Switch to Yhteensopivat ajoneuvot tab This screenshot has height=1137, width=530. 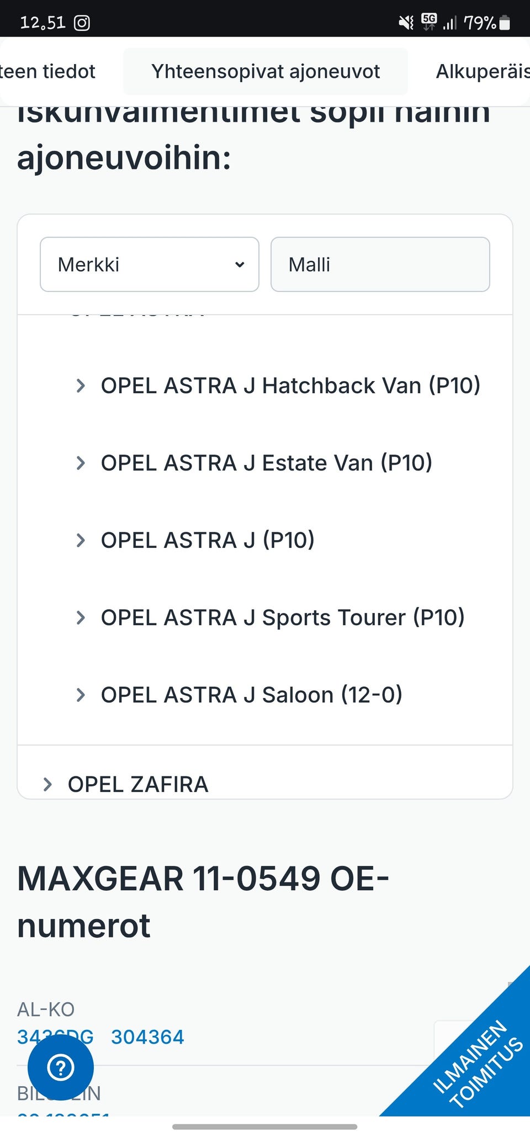point(266,71)
